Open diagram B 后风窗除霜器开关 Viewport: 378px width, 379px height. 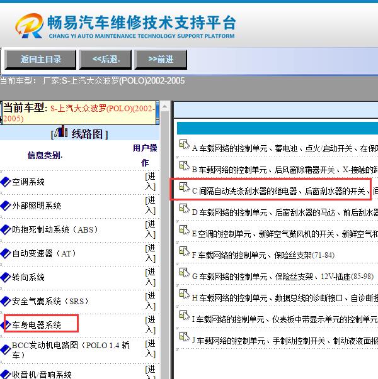(285, 170)
